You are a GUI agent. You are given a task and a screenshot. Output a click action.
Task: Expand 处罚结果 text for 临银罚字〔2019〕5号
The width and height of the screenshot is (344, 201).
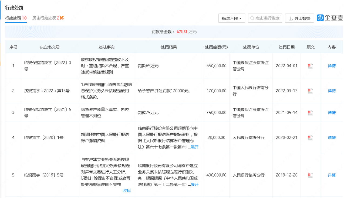[195, 184]
